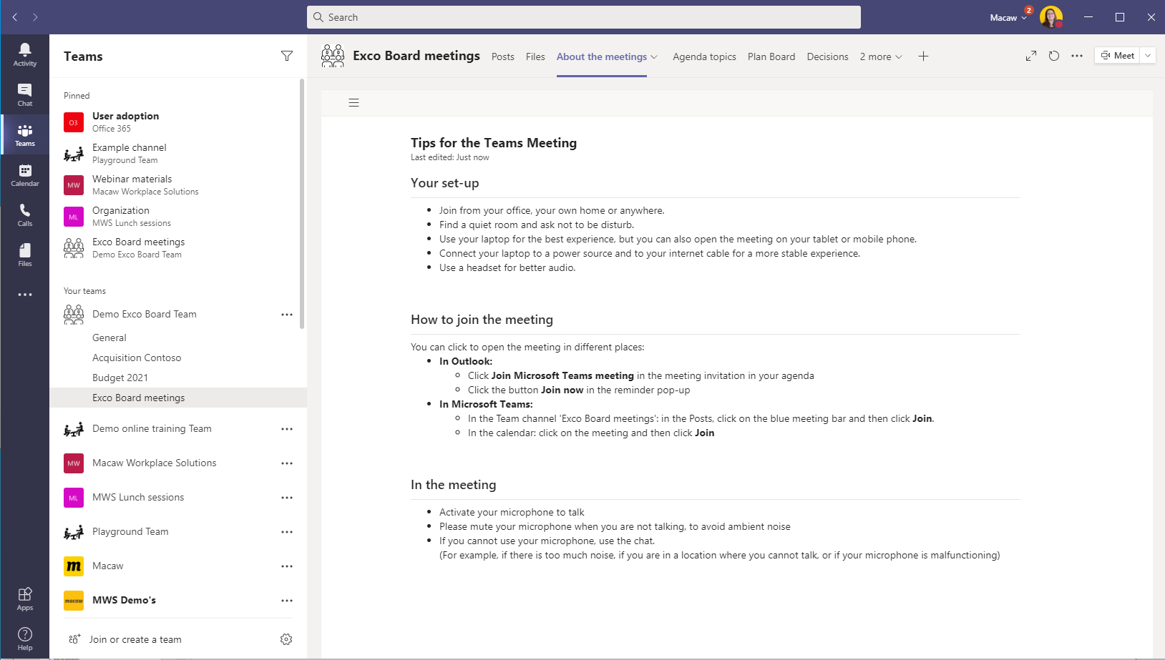Open more options for Demo Exco Board Team
This screenshot has width=1165, height=660.
287,315
